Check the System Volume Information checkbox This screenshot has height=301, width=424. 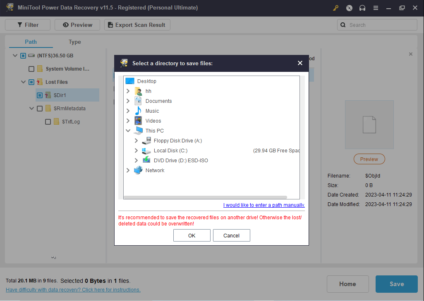[31, 69]
